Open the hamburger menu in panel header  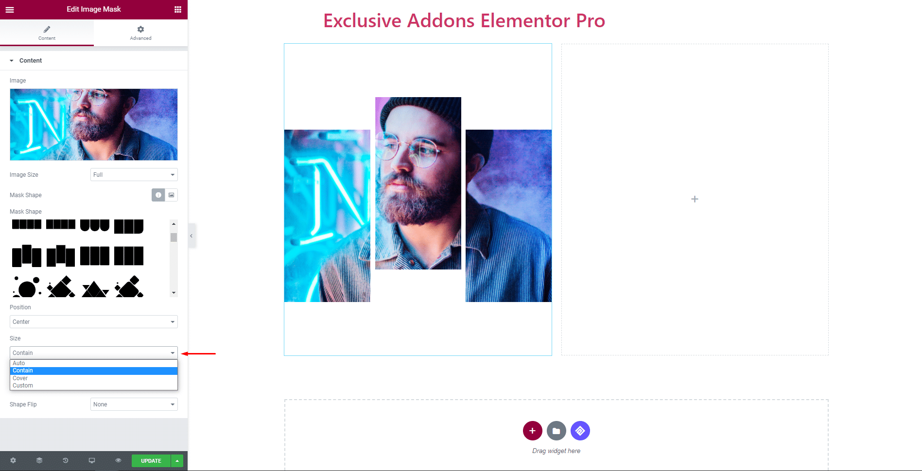click(x=10, y=9)
